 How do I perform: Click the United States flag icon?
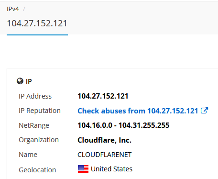click(x=83, y=169)
